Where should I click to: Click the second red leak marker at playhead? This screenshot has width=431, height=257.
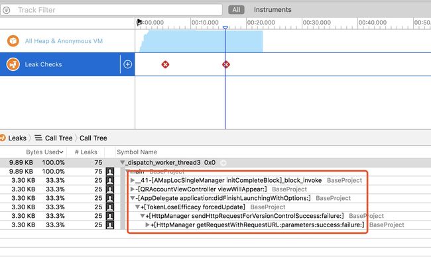(226, 64)
